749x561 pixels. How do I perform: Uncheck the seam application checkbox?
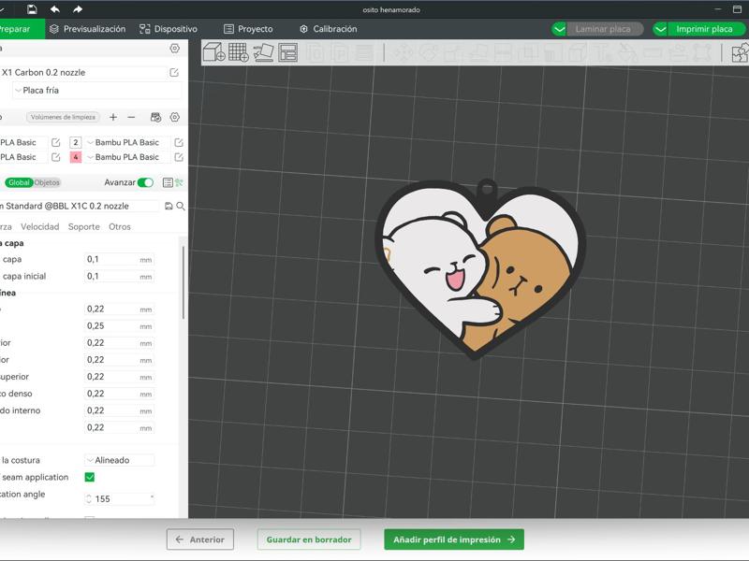(x=91, y=477)
